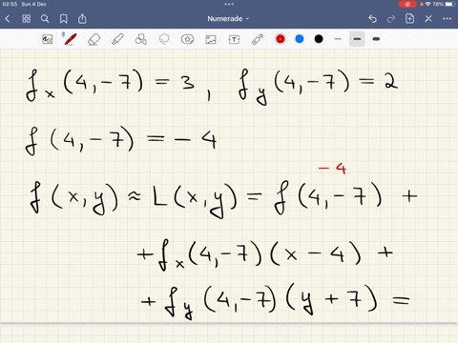
Task: Insert an image with the picture tool
Action: pos(211,39)
